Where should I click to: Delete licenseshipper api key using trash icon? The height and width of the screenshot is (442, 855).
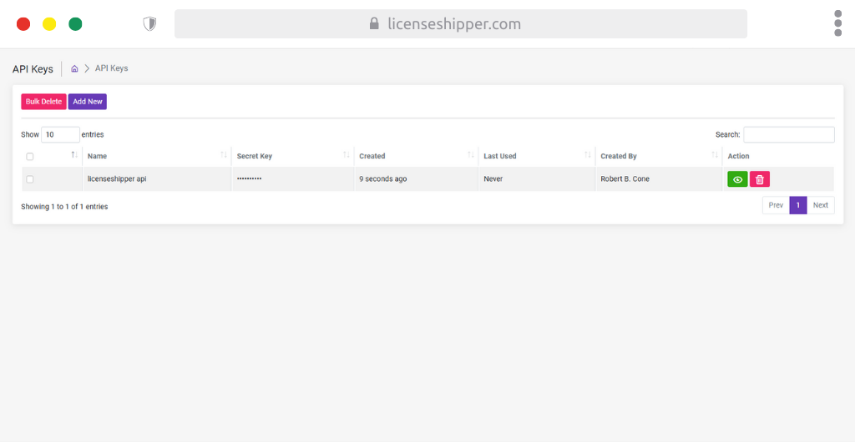click(759, 179)
